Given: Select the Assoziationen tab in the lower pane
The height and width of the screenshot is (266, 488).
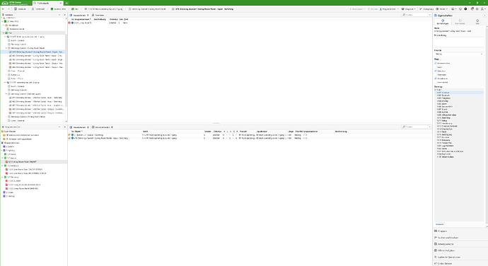Looking at the screenshot, I should pos(79,127).
